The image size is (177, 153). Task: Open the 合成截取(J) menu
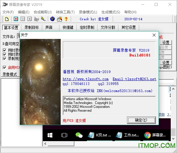click(43, 12)
